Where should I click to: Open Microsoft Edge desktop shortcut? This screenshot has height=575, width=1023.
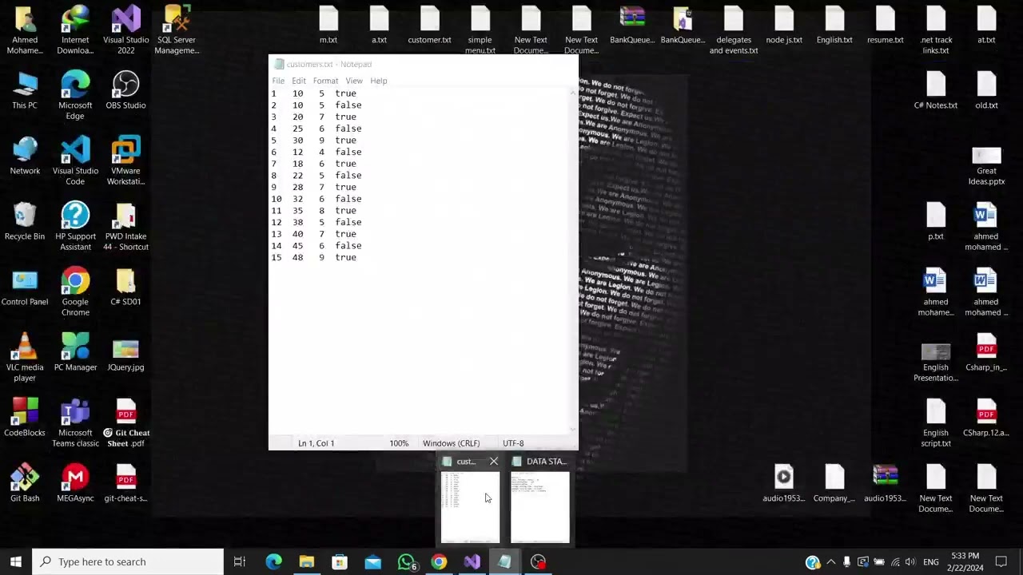coord(75,96)
